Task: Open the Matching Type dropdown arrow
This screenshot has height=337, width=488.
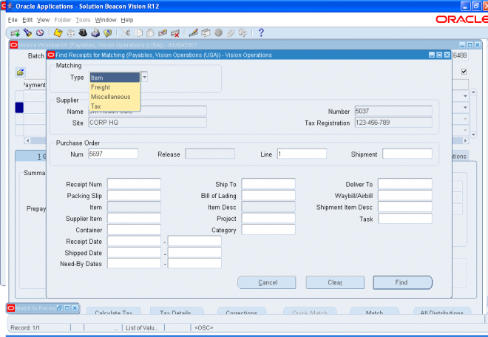Action: [x=144, y=77]
